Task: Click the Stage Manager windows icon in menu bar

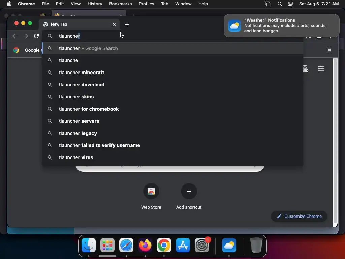Action: [268, 4]
